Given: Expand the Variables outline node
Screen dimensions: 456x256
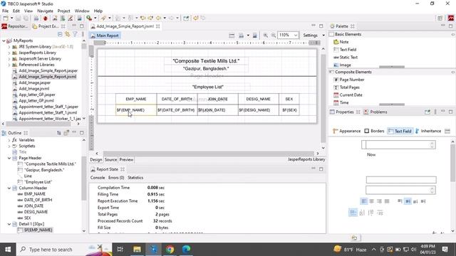Looking at the screenshot, I should pos(9,140).
